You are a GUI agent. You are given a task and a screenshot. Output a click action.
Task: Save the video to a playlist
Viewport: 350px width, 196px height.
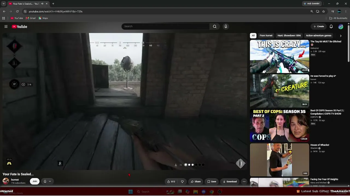click(212, 182)
